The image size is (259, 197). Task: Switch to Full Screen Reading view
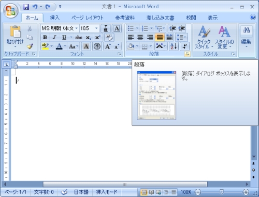coord(151,192)
